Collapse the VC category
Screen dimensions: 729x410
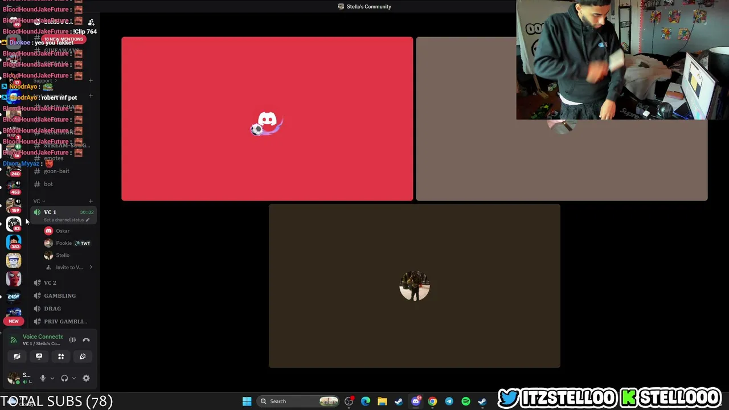pyautogui.click(x=39, y=201)
